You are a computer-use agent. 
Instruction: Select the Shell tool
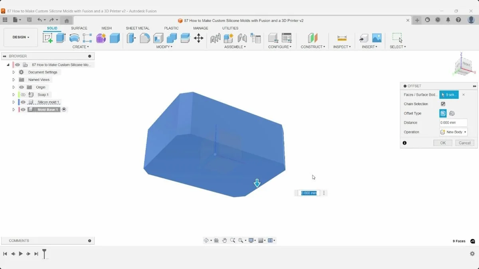(x=158, y=38)
